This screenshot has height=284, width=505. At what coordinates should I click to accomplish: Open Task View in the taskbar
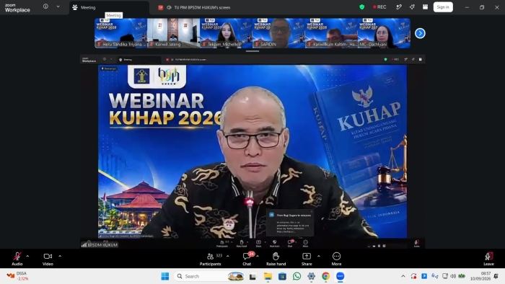(x=252, y=276)
